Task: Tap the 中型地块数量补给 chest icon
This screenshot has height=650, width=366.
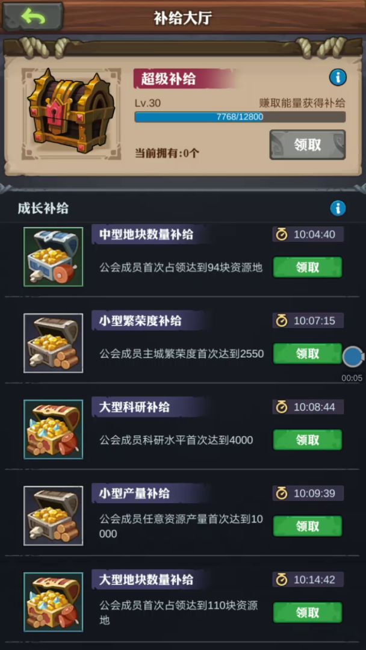Action: (53, 256)
